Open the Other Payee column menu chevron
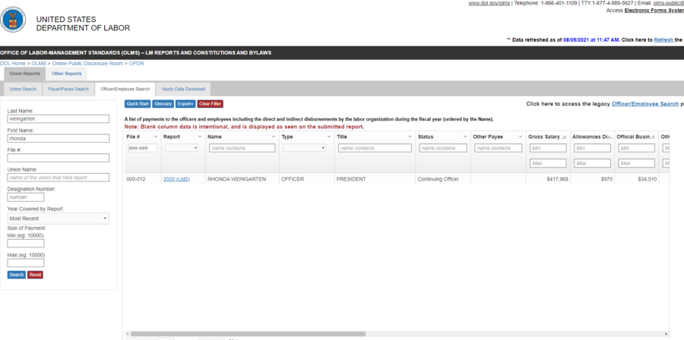684x340 pixels. point(521,137)
